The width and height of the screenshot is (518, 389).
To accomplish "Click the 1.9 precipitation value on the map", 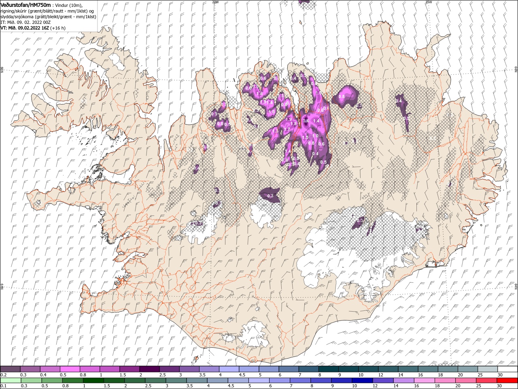I will click(x=289, y=120).
